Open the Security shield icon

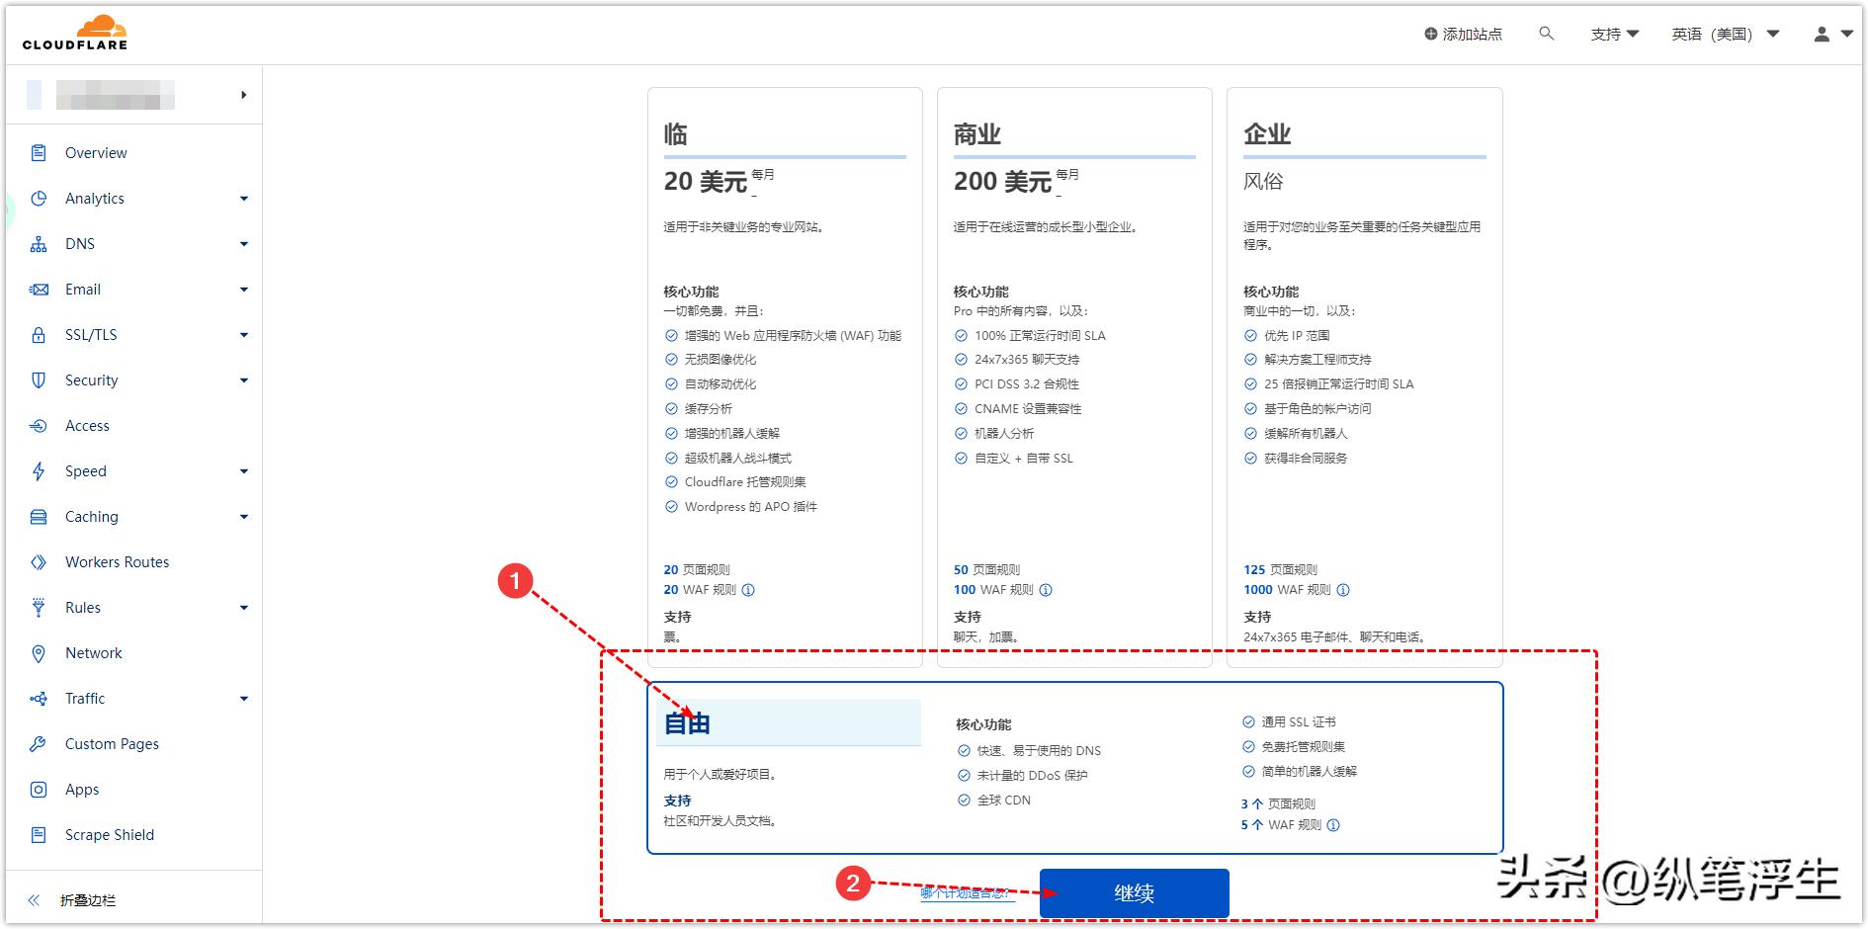39,380
